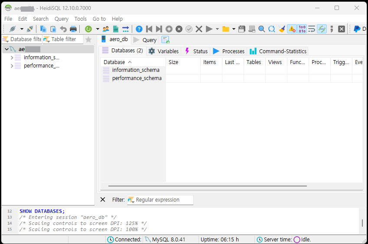Toggle the word wrap icon
The height and width of the screenshot is (244, 368).
point(312,29)
